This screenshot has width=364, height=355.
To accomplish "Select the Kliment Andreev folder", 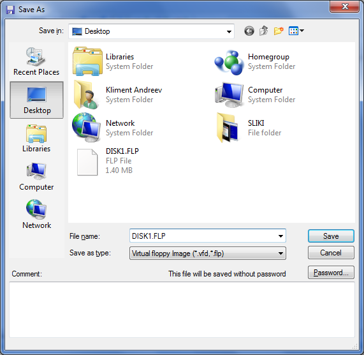I will [117, 94].
